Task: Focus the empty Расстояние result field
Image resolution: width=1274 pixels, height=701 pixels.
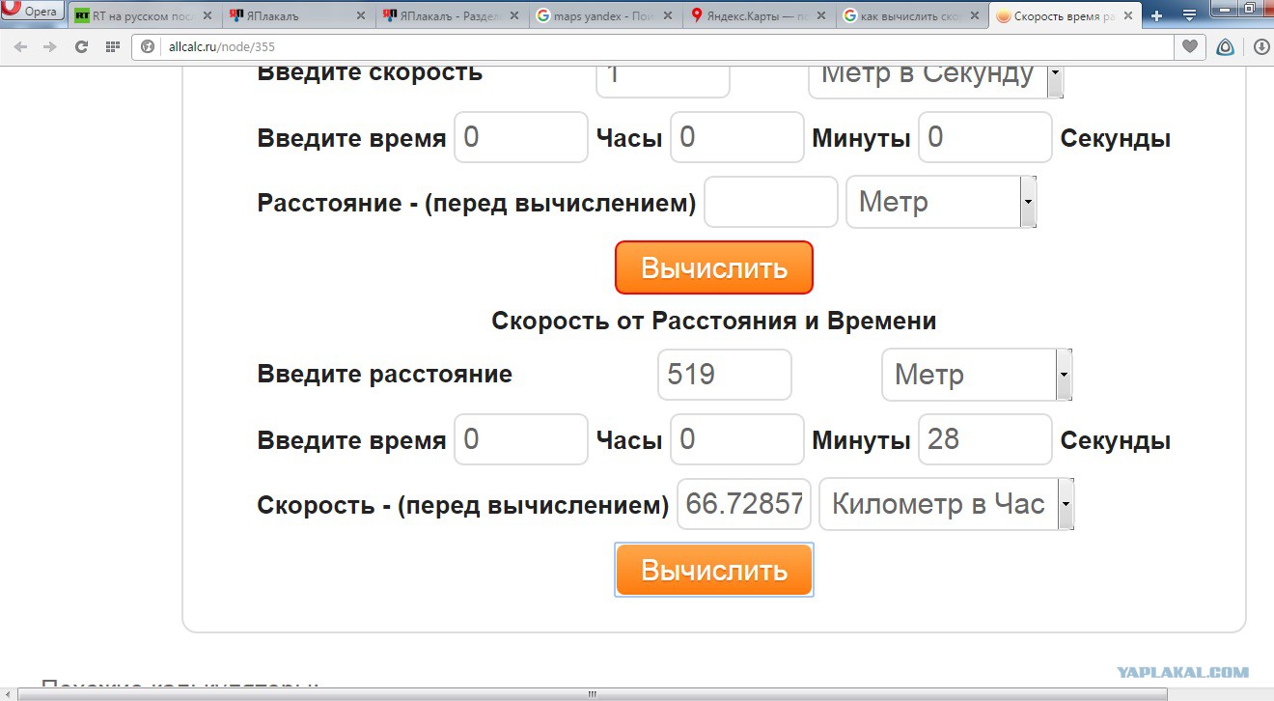Action: [x=770, y=202]
